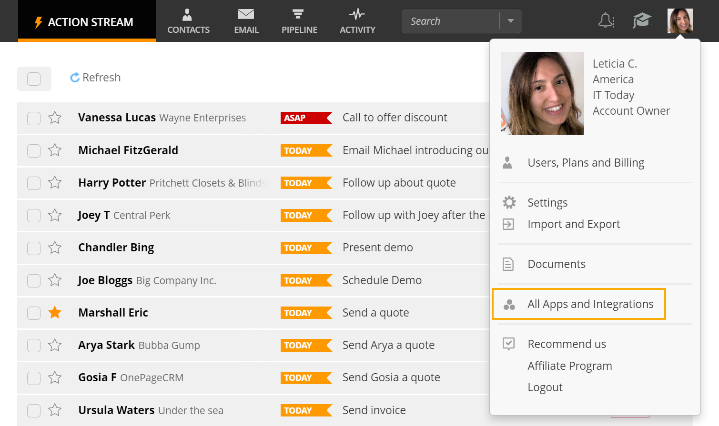This screenshot has height=426, width=719.
Task: Open the Contacts tab
Action: point(188,21)
